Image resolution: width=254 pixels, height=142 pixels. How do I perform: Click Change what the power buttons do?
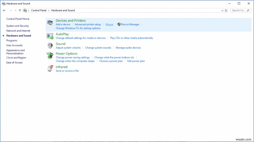pos(114,58)
